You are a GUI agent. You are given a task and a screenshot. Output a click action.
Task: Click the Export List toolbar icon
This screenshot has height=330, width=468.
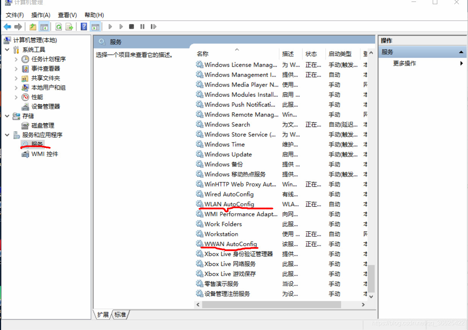69,27
